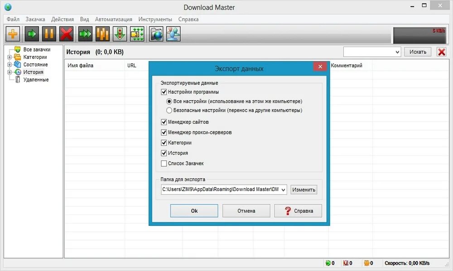Click the Состояние tree icon
The image size is (453, 271).
pyautogui.click(x=18, y=65)
